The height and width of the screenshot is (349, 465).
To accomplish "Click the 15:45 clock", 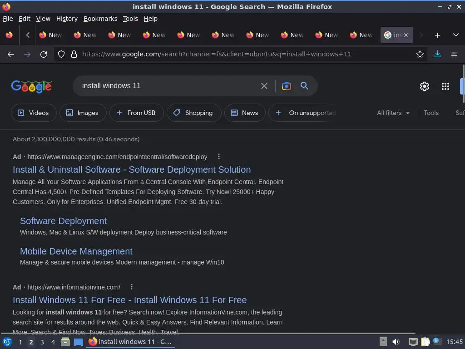I will click(454, 342).
